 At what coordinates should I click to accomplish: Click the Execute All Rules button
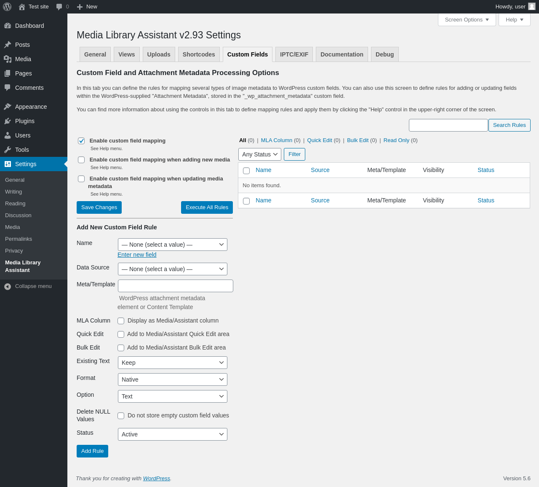pos(207,207)
